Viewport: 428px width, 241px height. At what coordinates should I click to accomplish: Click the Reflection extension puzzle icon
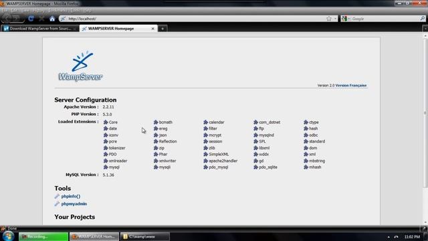156,141
